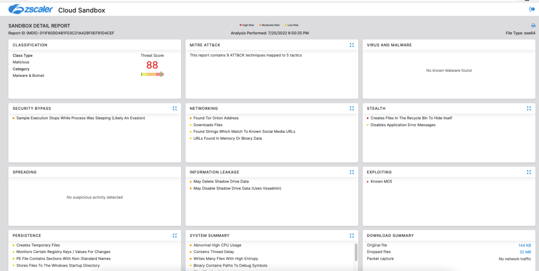Expand the Exploiting panel

pos(529,172)
